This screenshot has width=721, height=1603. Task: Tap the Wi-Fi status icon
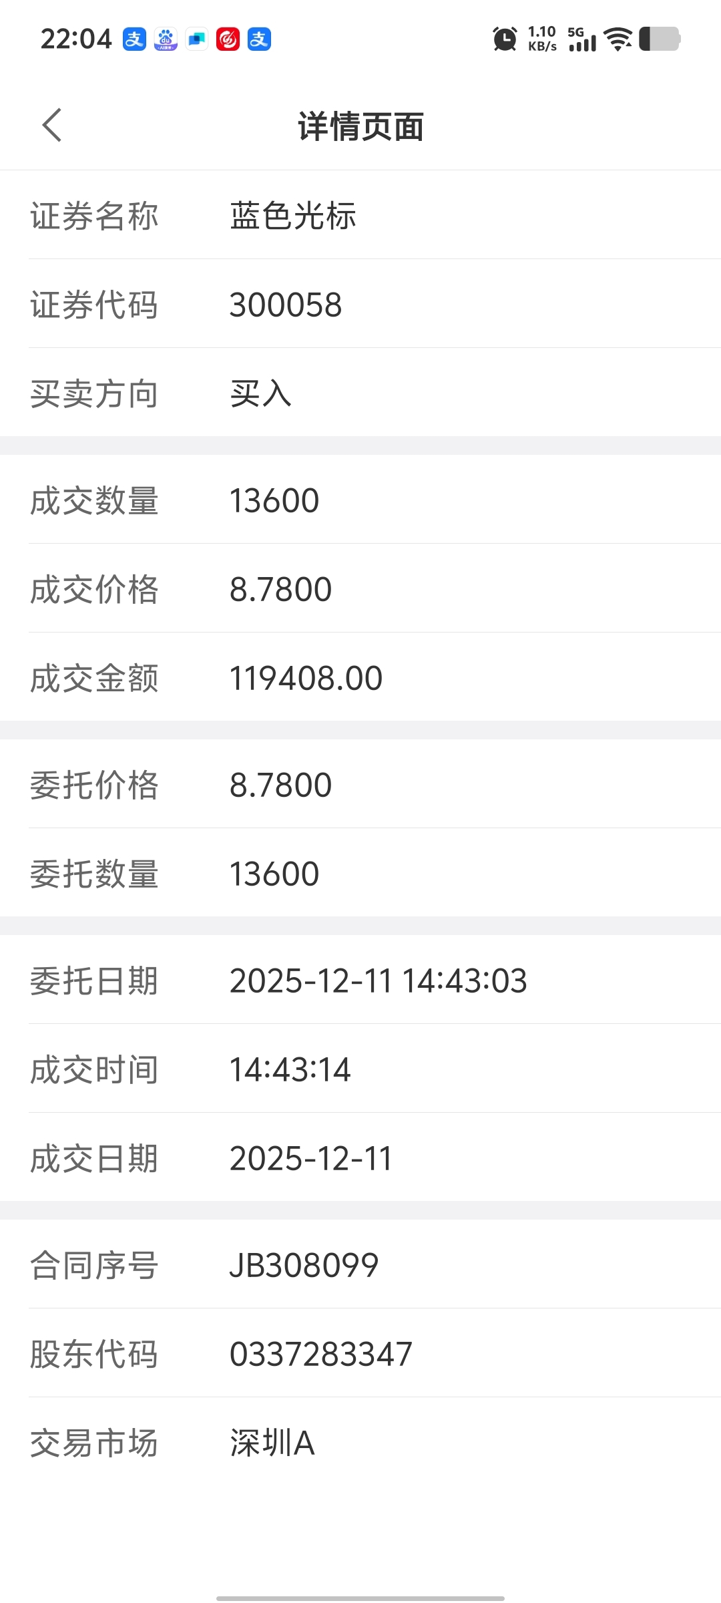(618, 39)
